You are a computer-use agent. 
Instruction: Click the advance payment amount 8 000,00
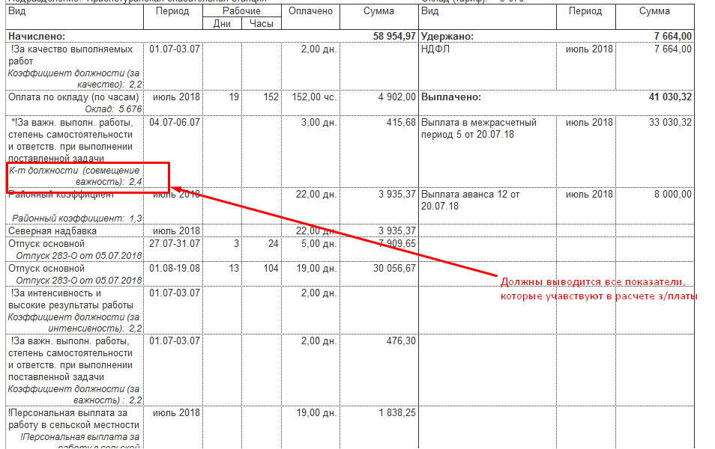tap(671, 195)
